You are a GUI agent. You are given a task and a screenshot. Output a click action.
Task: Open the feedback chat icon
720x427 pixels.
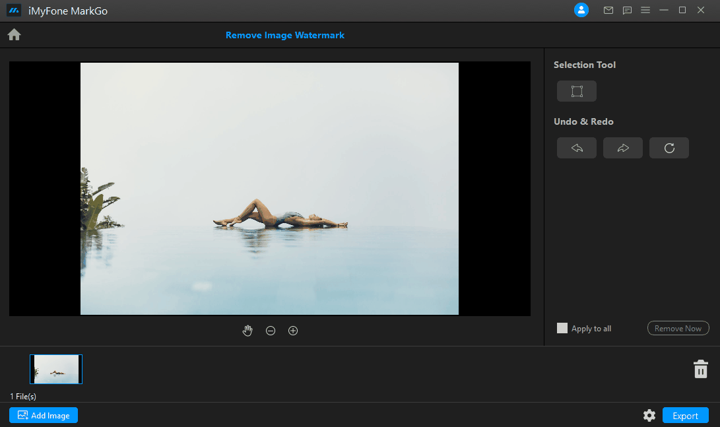point(627,10)
